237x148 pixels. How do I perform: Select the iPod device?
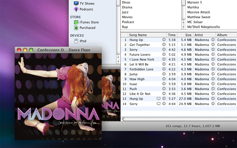pyautogui.click(x=83, y=41)
